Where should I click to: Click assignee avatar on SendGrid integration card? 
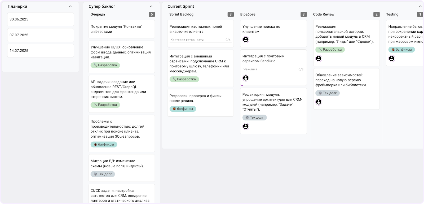click(x=246, y=78)
